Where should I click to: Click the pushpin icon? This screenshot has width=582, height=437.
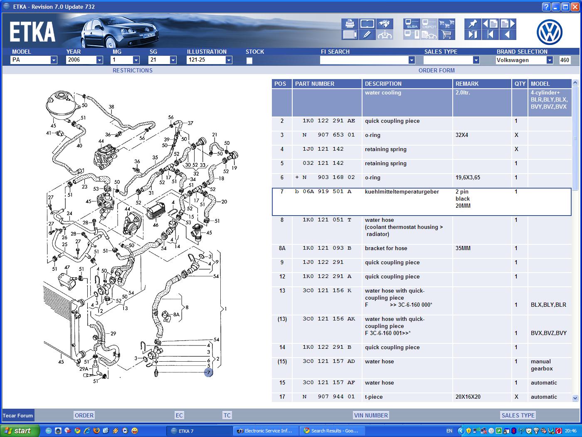point(472,24)
